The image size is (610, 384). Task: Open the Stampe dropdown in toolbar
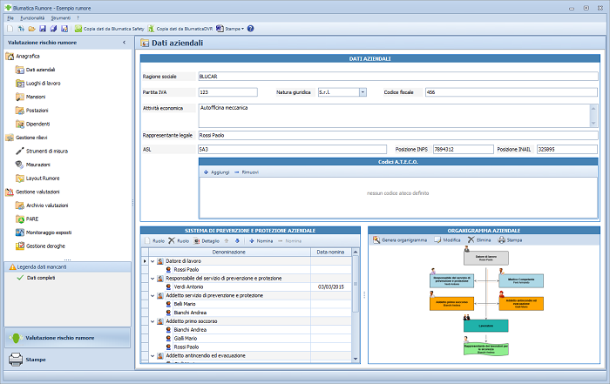coord(231,29)
